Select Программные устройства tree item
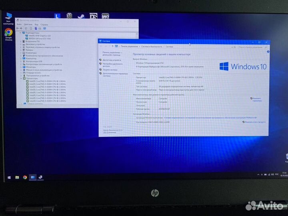The height and width of the screenshot is (216, 288). 36,76
